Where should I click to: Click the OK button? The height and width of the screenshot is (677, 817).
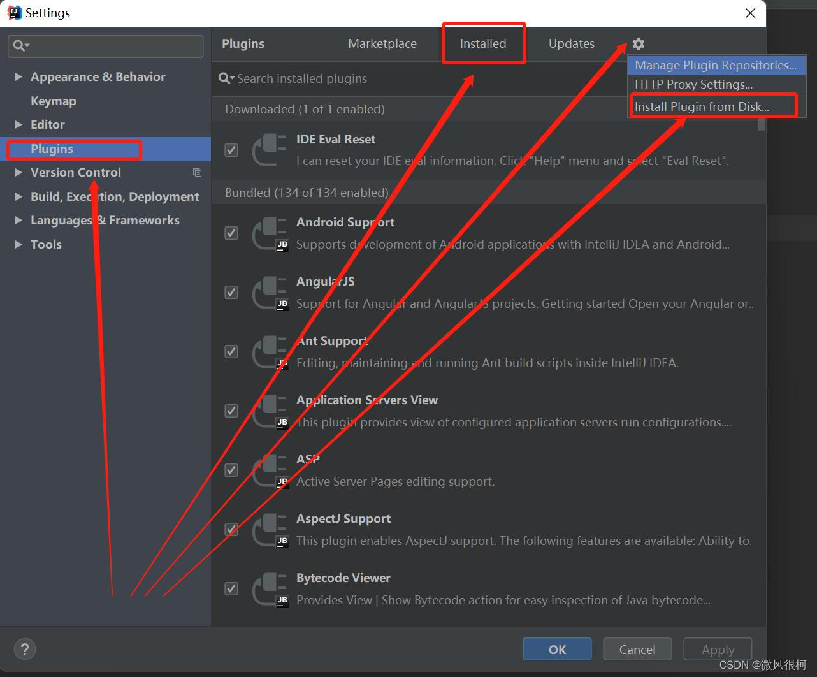[x=557, y=650]
